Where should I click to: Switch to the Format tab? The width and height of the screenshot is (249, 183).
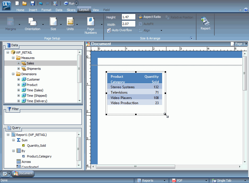coord(46,10)
